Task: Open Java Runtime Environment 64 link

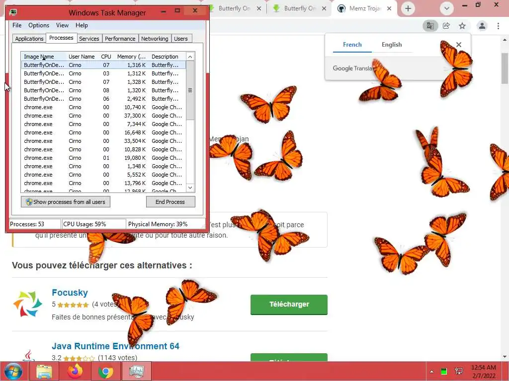Action: (x=115, y=346)
